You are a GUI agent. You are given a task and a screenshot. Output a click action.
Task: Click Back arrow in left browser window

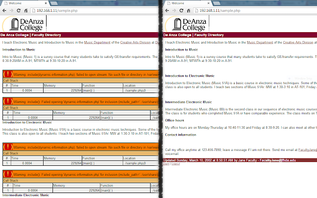pyautogui.click(x=4, y=10)
